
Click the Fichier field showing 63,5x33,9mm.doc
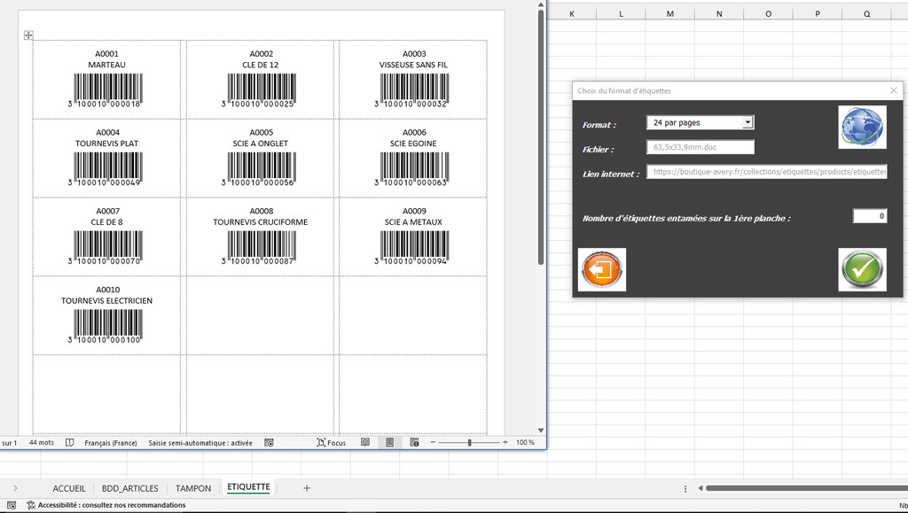click(701, 147)
